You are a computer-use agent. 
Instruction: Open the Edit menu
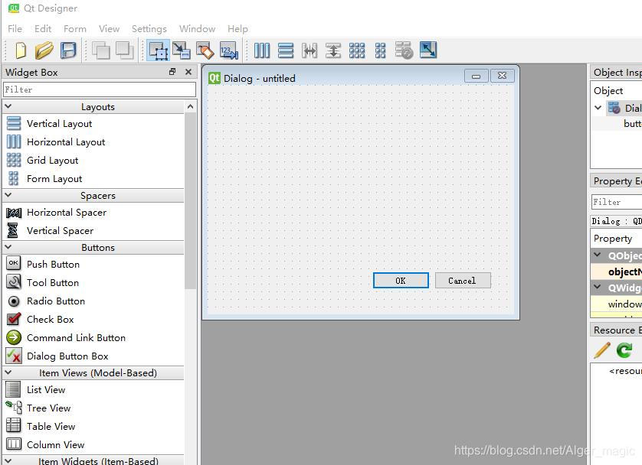click(43, 28)
